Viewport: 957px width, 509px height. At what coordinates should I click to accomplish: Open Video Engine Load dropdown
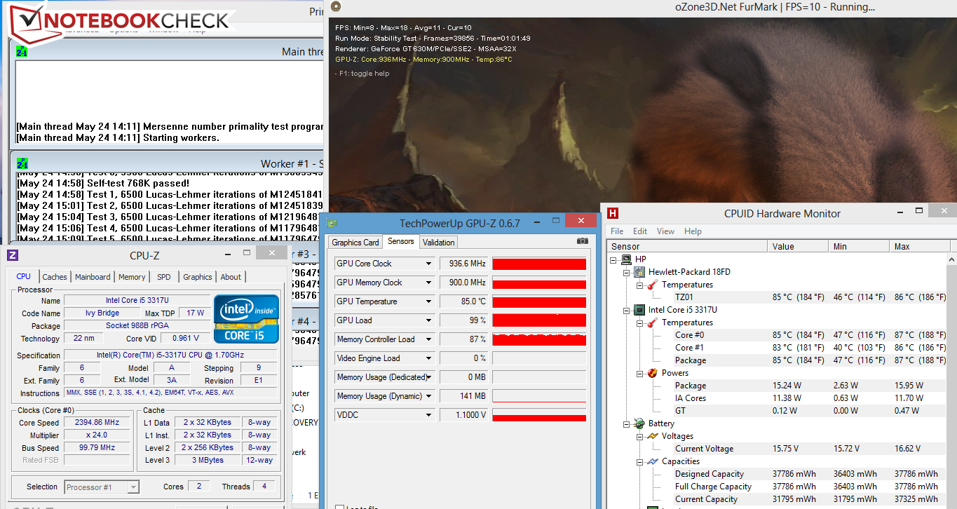[x=429, y=358]
